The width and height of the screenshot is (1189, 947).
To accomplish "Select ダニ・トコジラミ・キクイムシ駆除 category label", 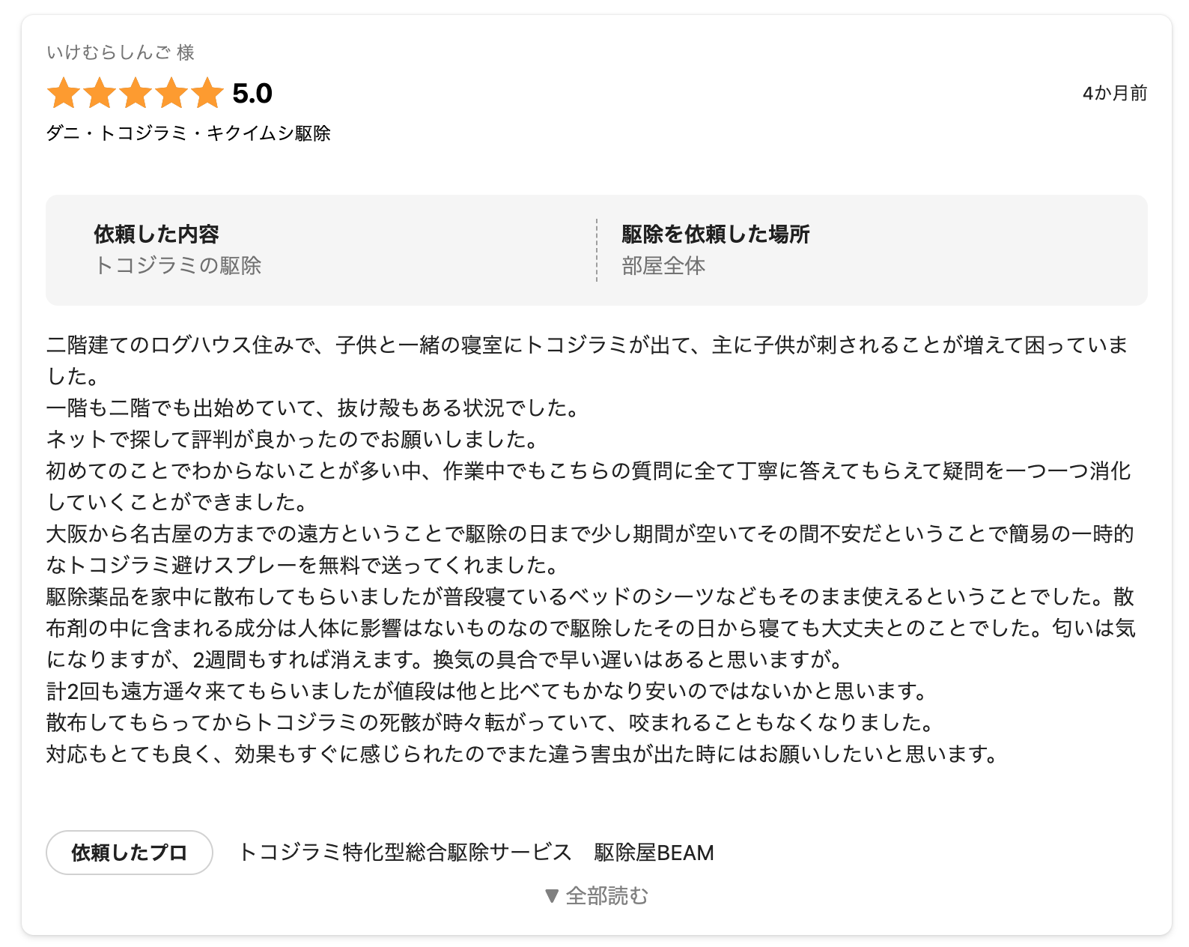I will tap(189, 133).
